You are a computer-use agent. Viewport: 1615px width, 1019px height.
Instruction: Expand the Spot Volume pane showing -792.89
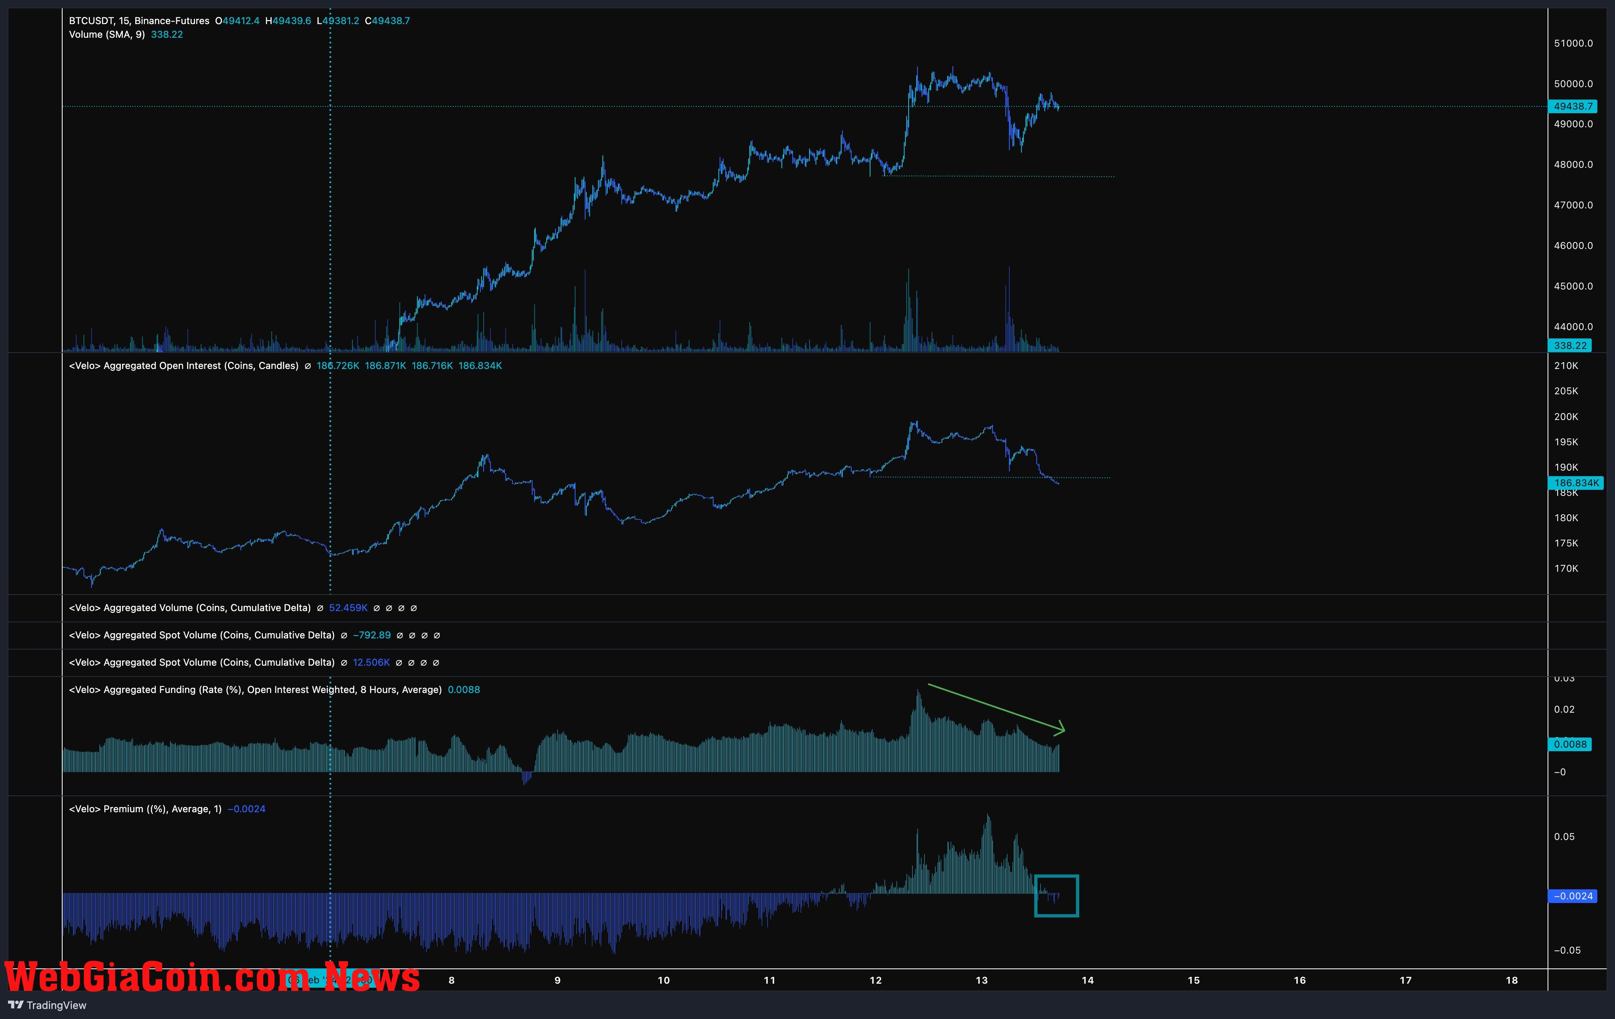[x=202, y=635]
